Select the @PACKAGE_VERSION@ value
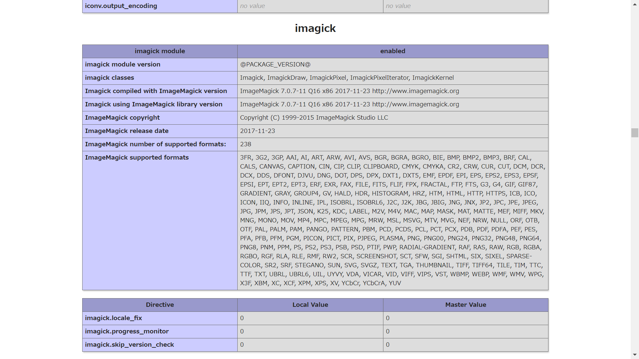This screenshot has width=639, height=359. click(x=275, y=64)
